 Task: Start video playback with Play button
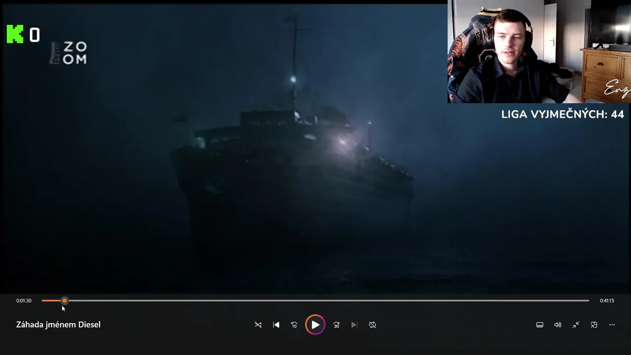point(315,325)
